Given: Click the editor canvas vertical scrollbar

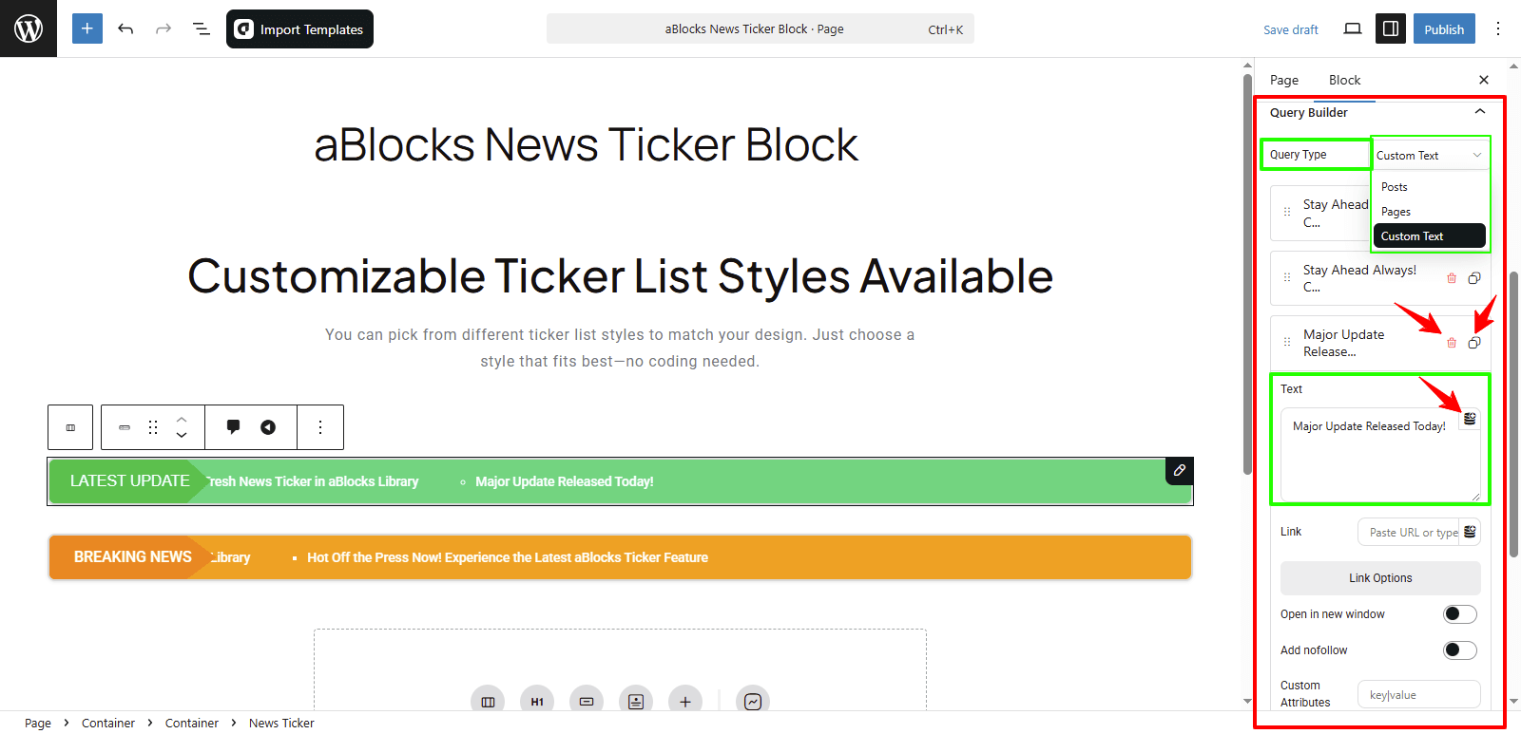Looking at the screenshot, I should coord(1247,275).
